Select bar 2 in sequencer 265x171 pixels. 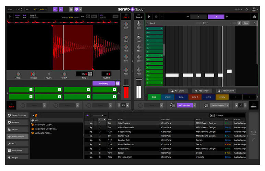[216, 17]
